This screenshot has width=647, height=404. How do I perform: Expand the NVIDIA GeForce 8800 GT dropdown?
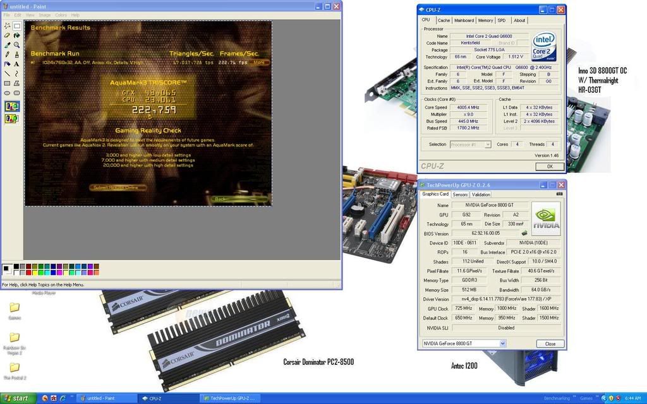pos(502,343)
